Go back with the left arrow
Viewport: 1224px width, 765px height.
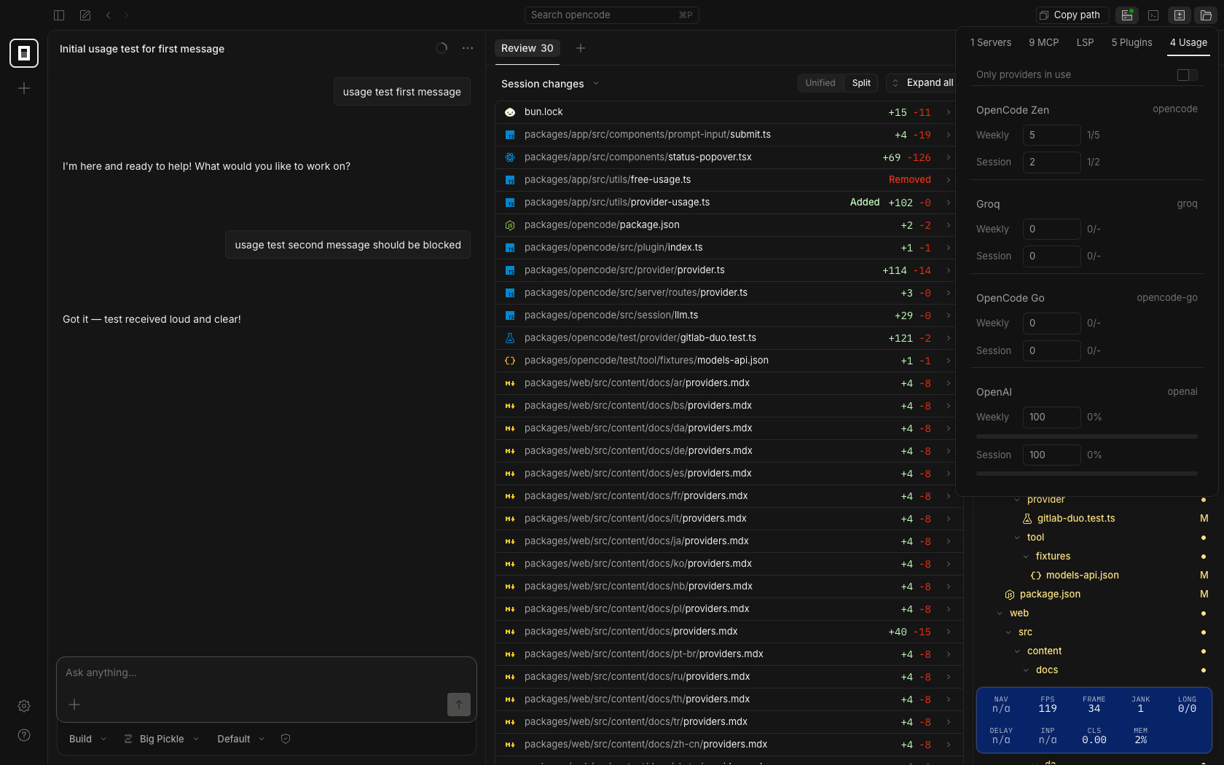[108, 15]
